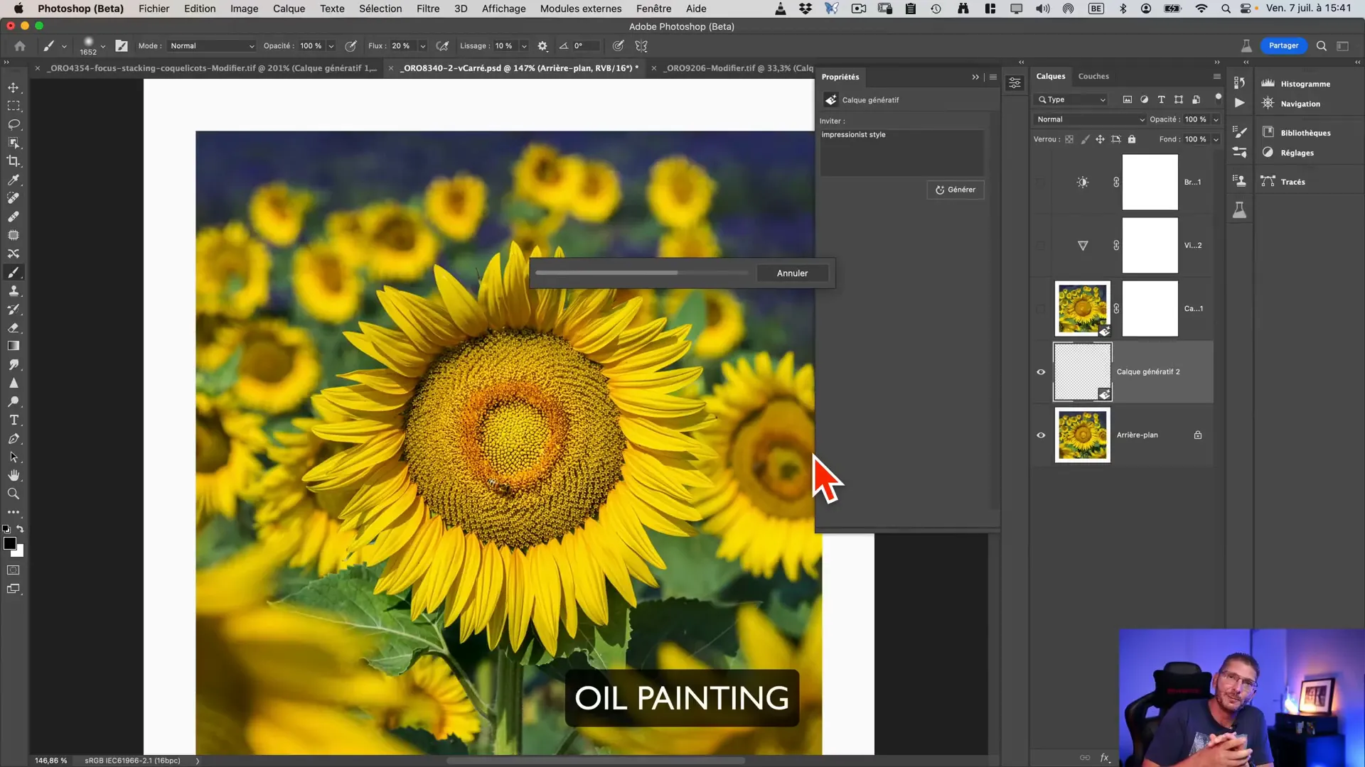Image resolution: width=1365 pixels, height=767 pixels.
Task: Open brush settings gear in options bar
Action: (542, 45)
